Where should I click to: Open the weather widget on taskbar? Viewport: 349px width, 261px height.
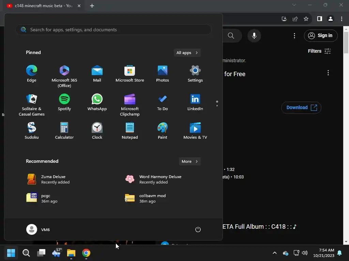pyautogui.click(x=56, y=253)
